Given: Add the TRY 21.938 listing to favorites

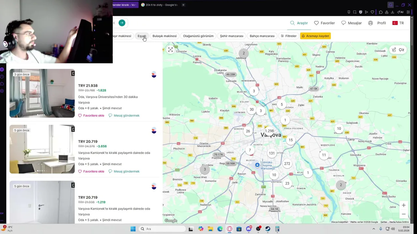Looking at the screenshot, I should tap(91, 115).
